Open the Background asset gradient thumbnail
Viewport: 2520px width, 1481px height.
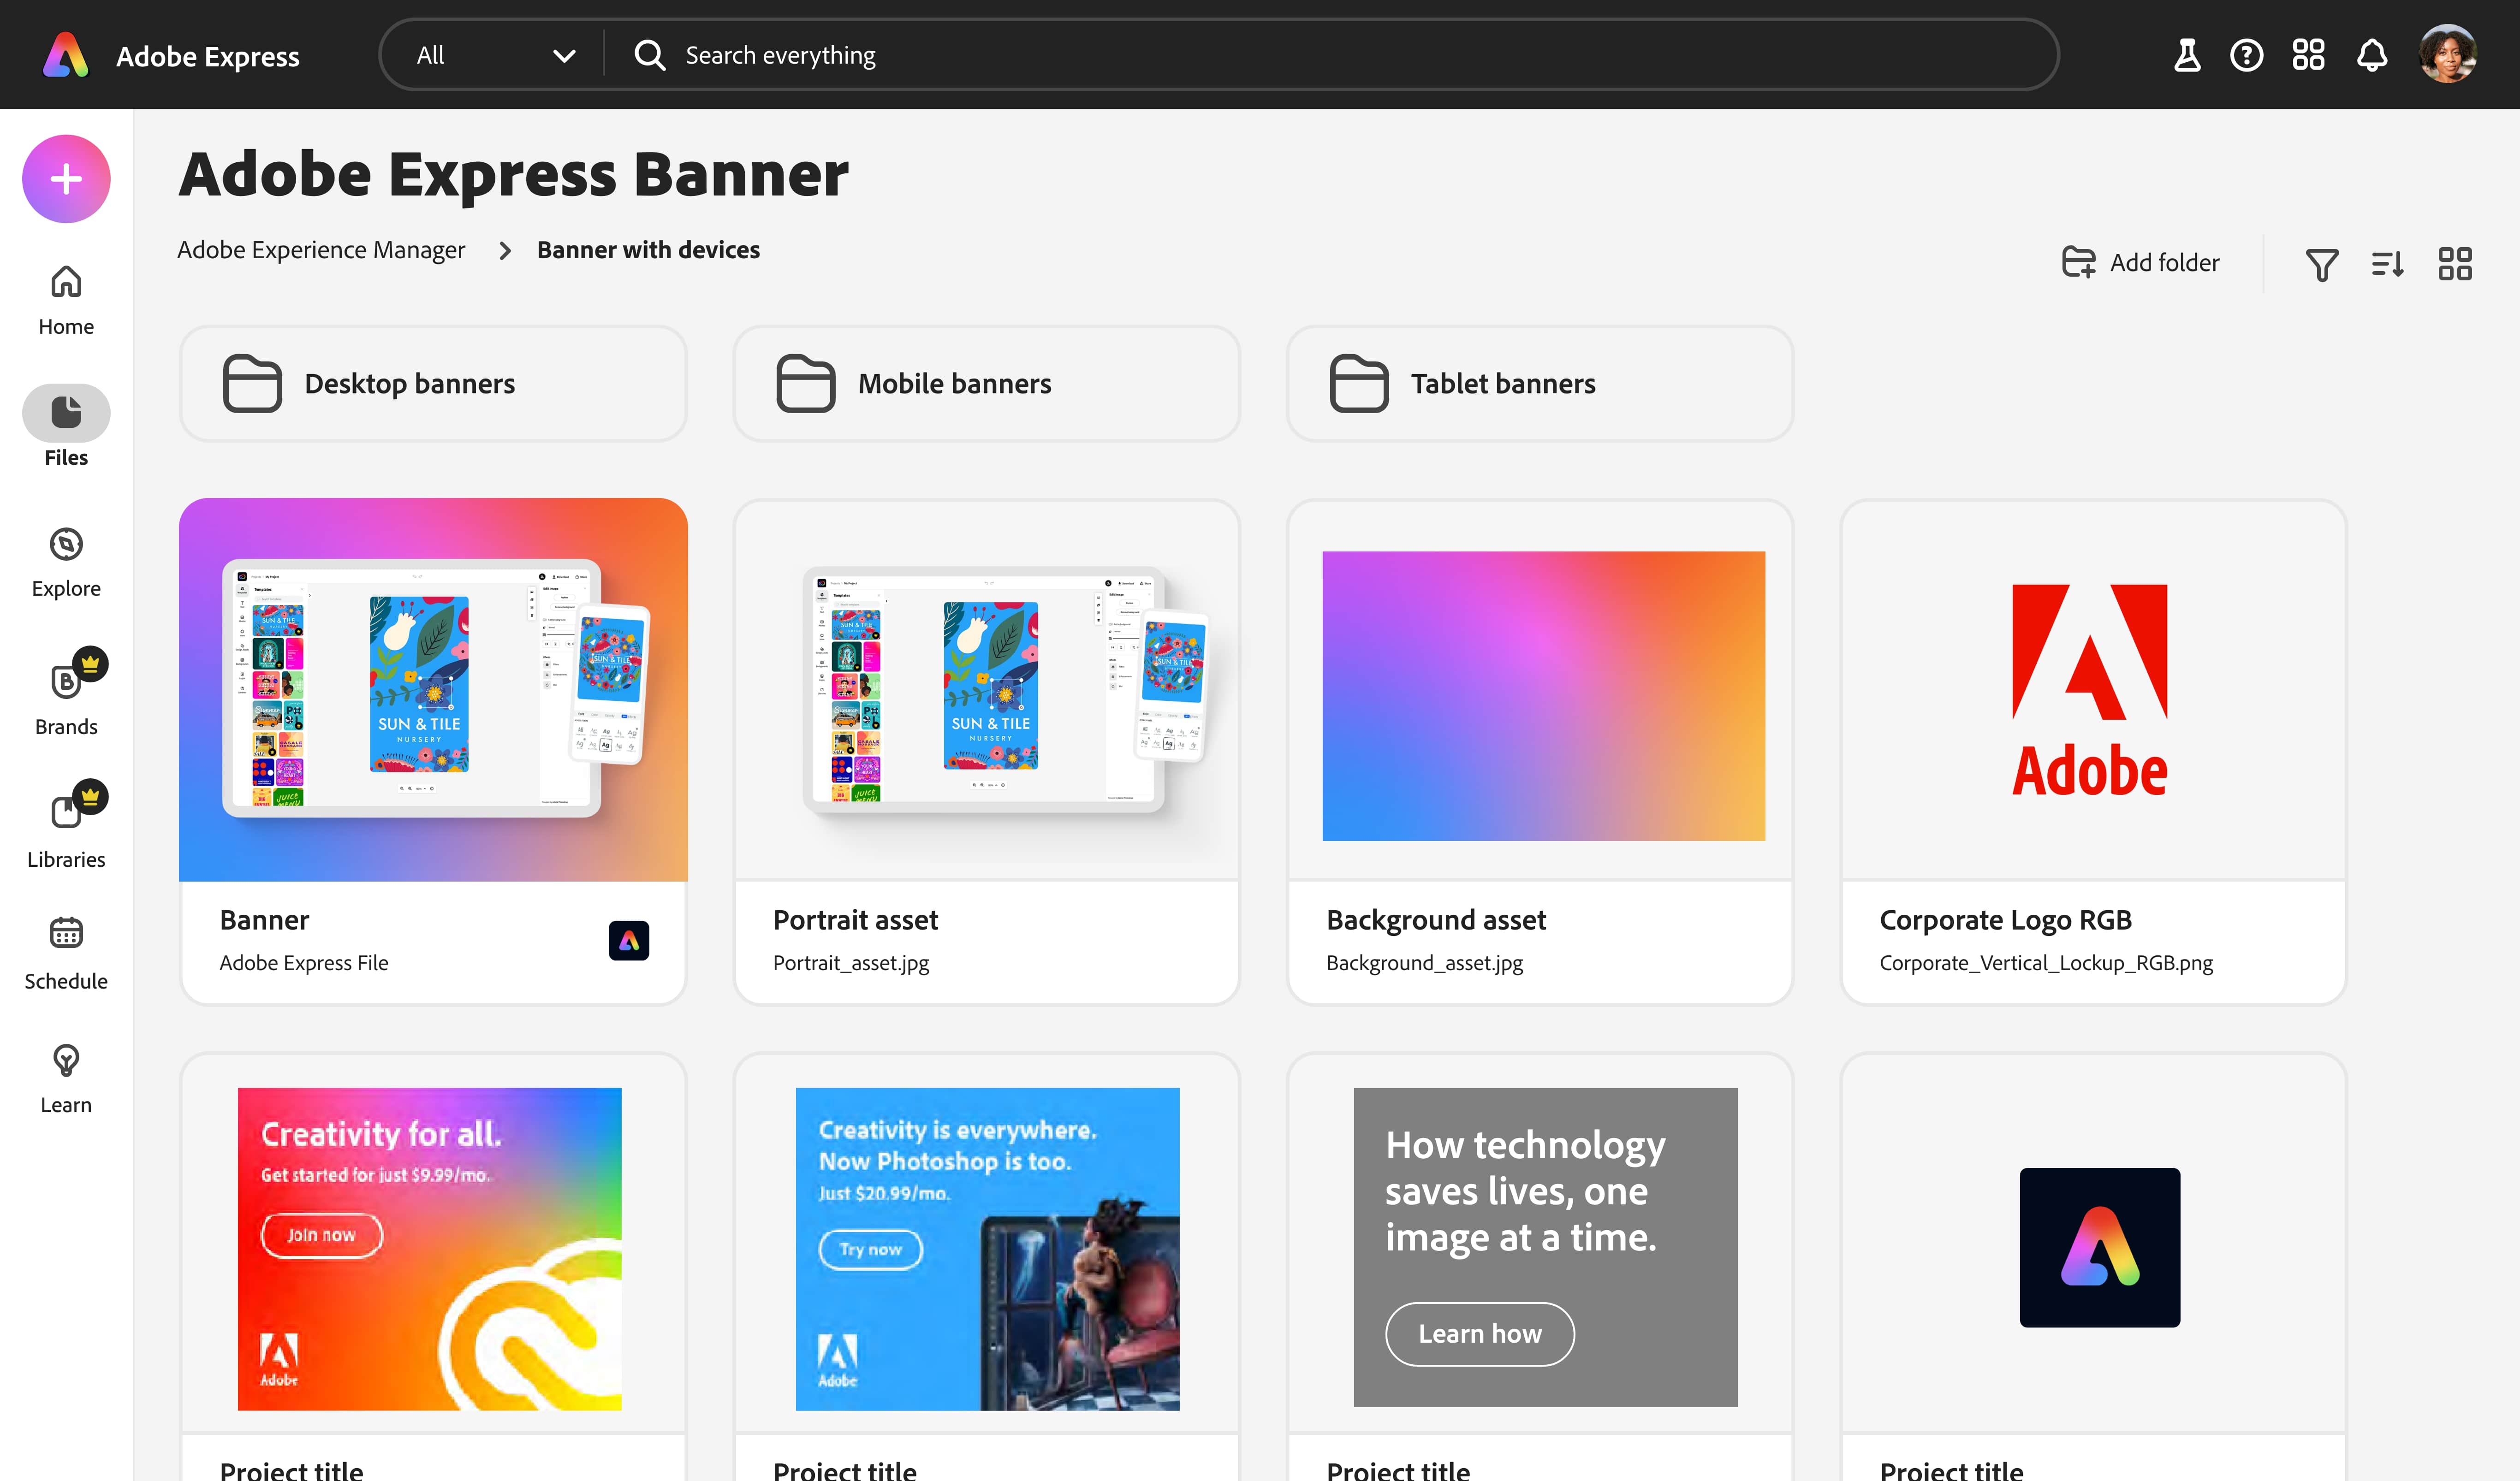pos(1543,695)
